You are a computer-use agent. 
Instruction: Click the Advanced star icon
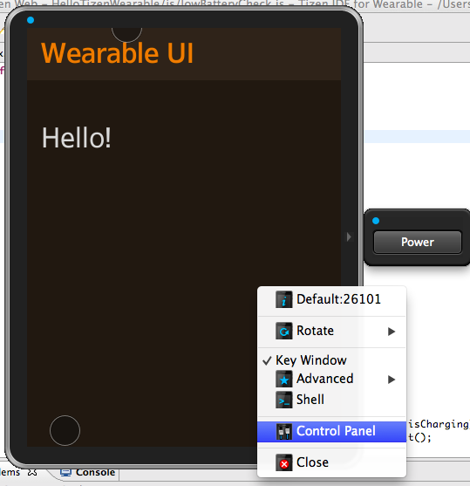click(283, 379)
